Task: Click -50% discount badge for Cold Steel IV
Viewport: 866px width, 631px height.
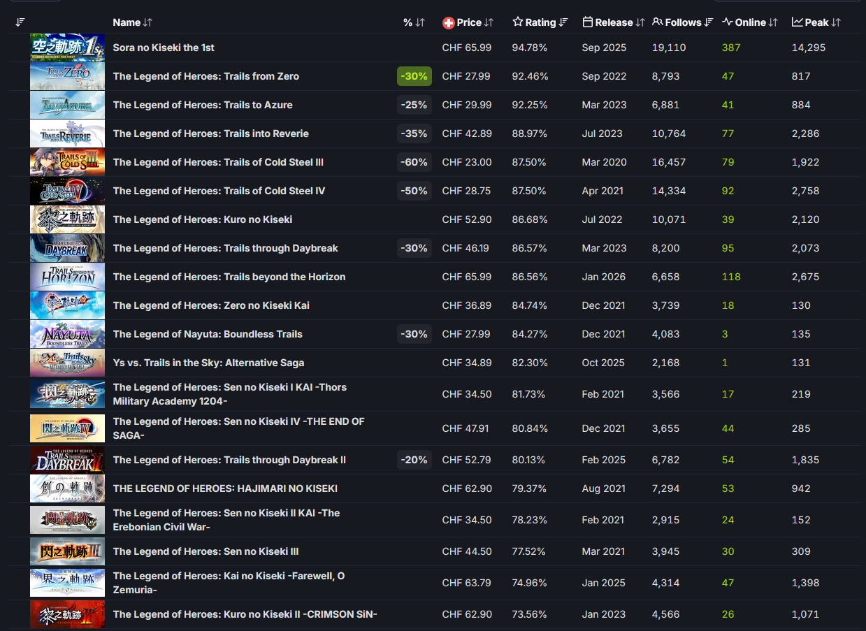Action: 414,191
